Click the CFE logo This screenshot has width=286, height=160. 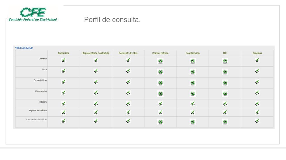[33, 14]
